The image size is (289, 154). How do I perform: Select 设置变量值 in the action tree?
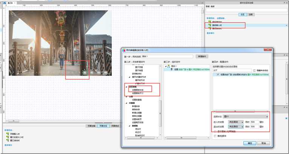click(137, 99)
